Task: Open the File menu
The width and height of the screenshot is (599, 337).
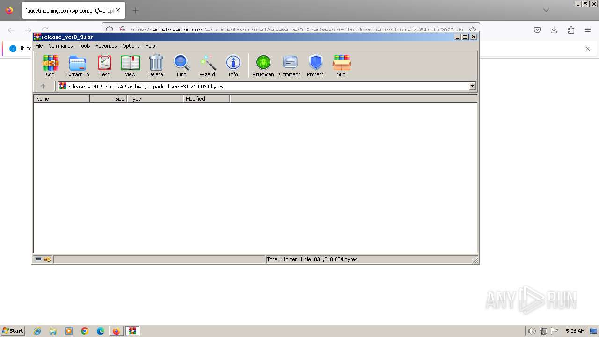Action: coord(39,46)
